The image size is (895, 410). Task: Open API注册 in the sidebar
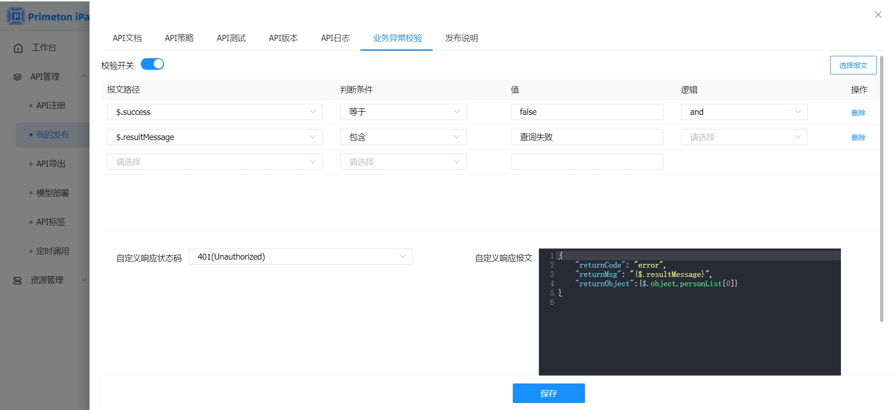[x=51, y=106]
